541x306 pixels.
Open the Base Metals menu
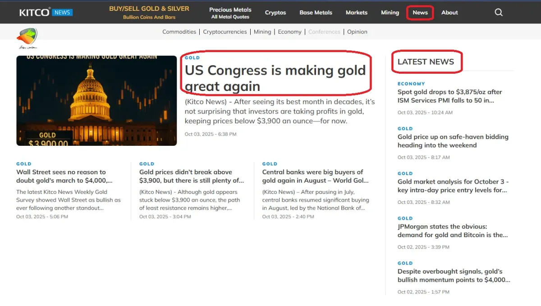316,13
